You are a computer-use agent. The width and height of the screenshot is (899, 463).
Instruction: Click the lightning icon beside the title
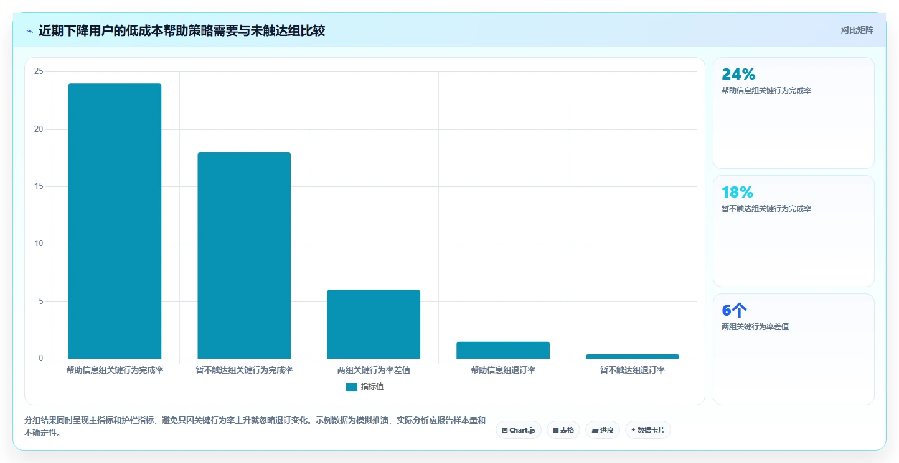click(29, 31)
